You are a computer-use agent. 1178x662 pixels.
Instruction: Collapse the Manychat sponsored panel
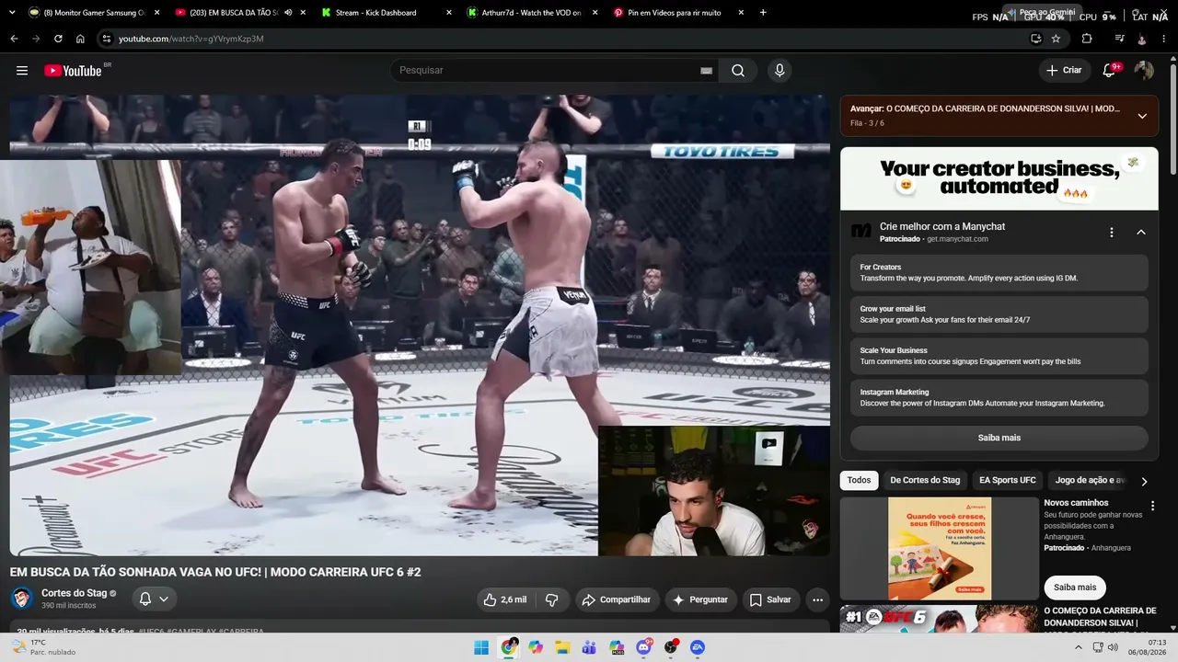pos(1141,233)
